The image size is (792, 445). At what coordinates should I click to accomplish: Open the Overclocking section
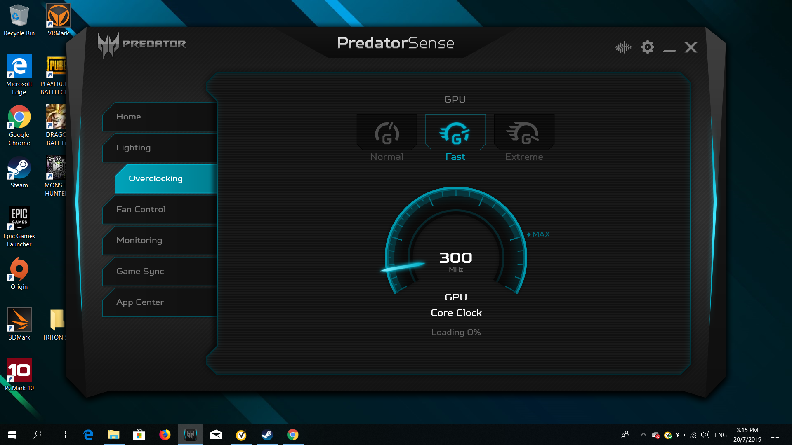pyautogui.click(x=166, y=178)
